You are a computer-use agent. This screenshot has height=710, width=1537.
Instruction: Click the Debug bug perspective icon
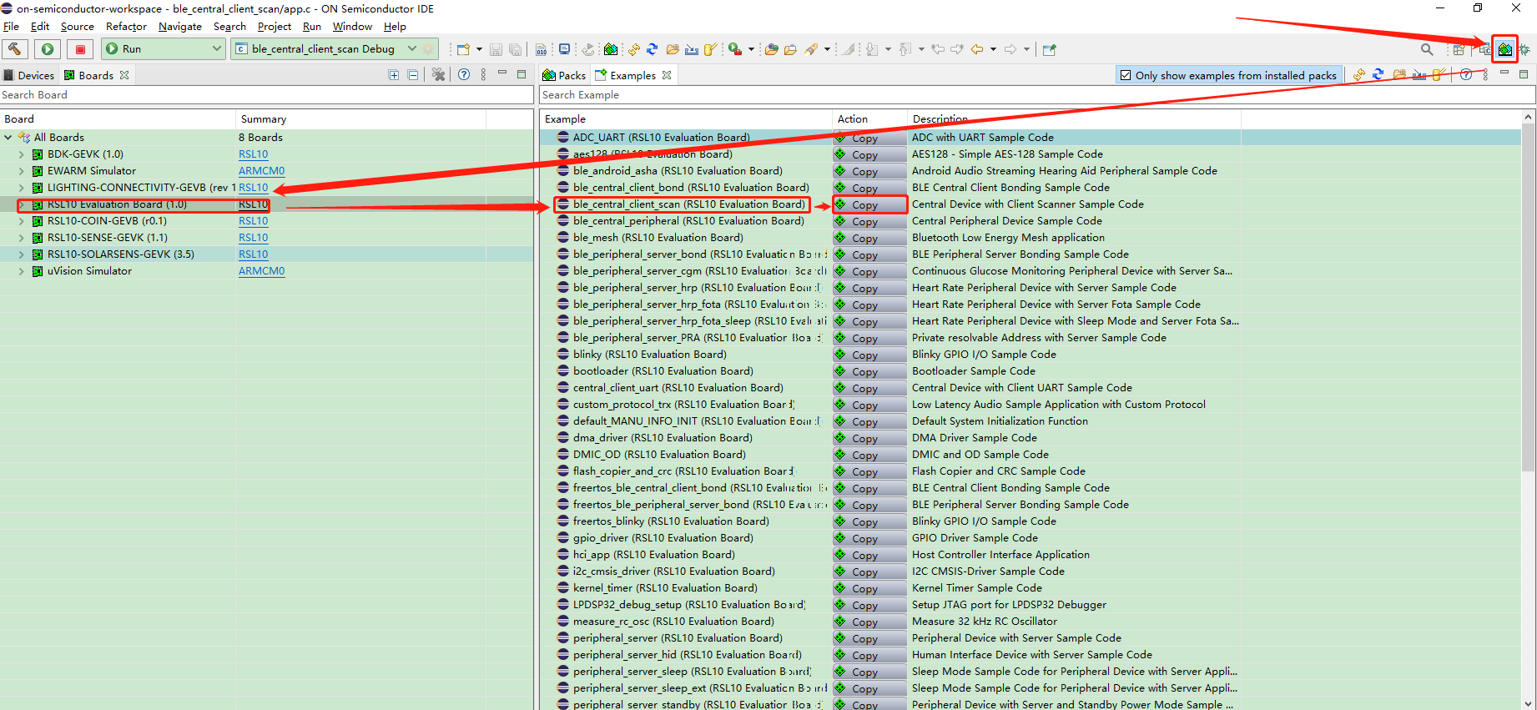point(1524,49)
